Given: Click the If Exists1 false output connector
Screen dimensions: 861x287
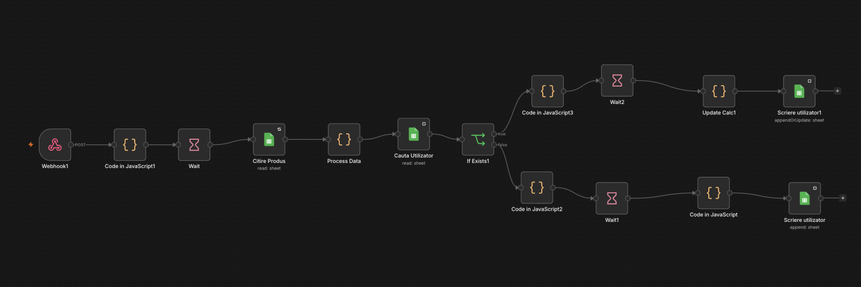Looking at the screenshot, I should 494,145.
